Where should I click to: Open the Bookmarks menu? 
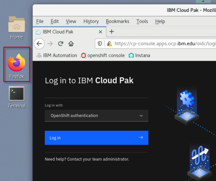point(117,21)
